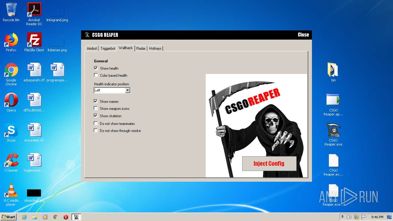393x221 pixels.
Task: Click the network tray icon
Action: [356, 217]
